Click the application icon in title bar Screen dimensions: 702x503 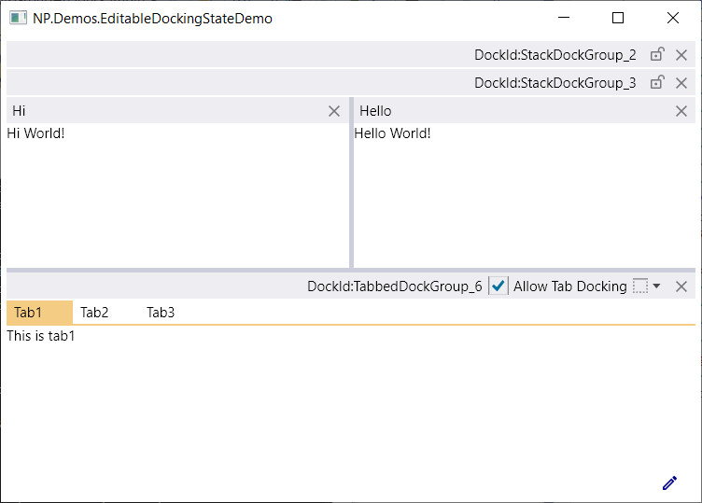19,19
